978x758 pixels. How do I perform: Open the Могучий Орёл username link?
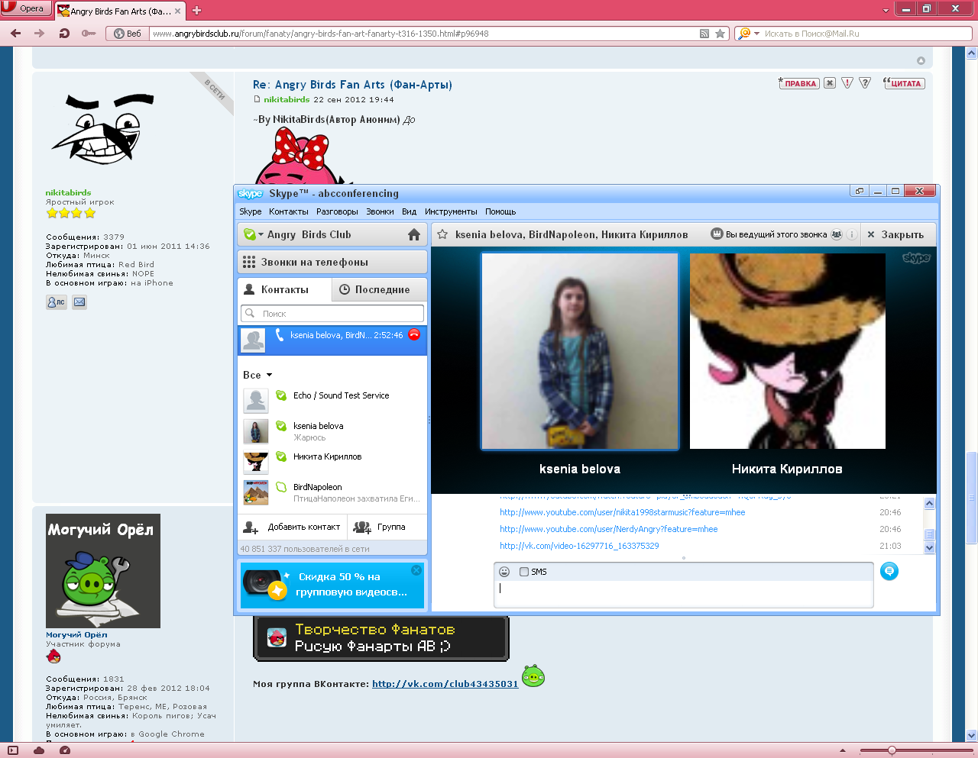point(76,634)
